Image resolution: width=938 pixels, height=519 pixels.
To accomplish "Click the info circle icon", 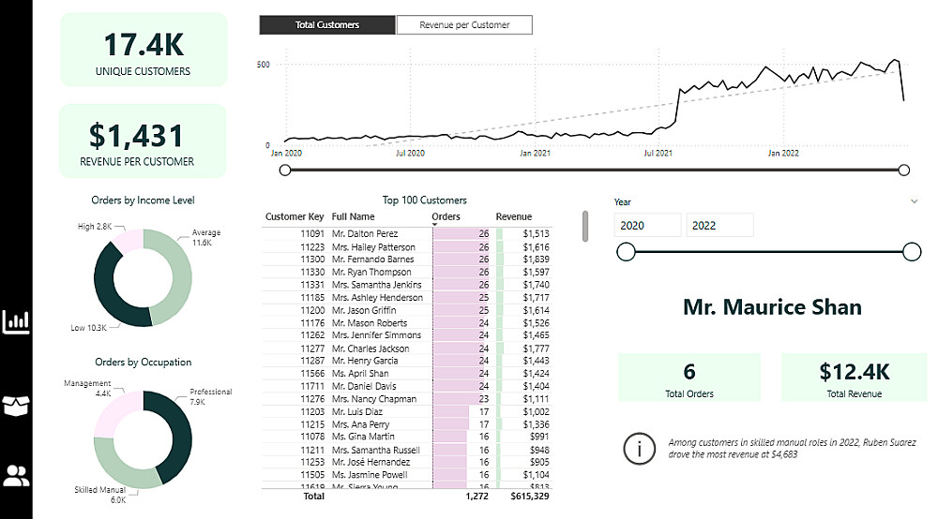I will tap(640, 449).
